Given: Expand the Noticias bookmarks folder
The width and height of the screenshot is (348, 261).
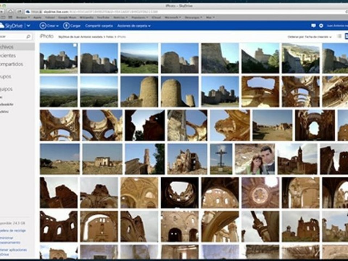Looking at the screenshot, I should (x=120, y=17).
